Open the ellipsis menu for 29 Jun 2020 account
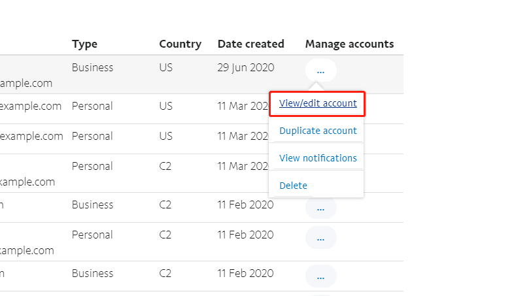The width and height of the screenshot is (531, 296). click(320, 71)
